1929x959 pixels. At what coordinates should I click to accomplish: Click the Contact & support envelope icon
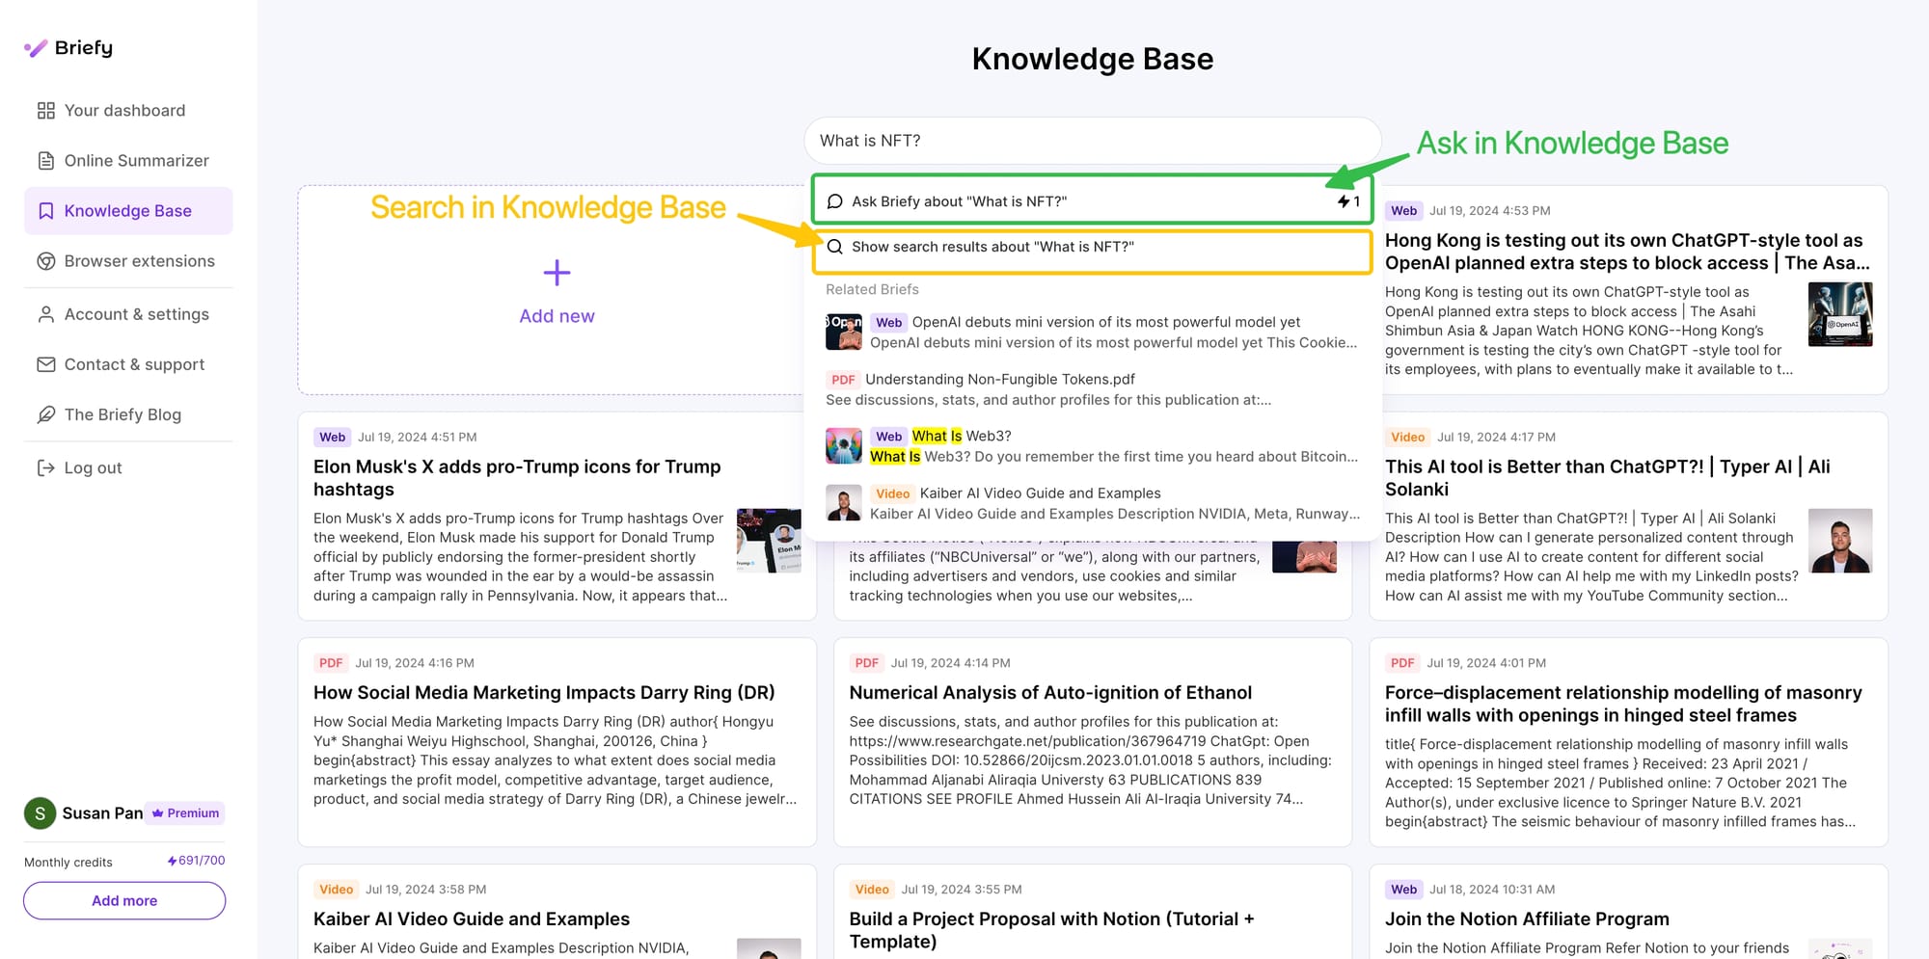[x=45, y=364]
